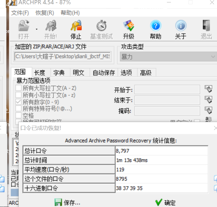Toggle all digits (0 - 9) checkbox
Screen dimensions: 217x207
(18, 102)
